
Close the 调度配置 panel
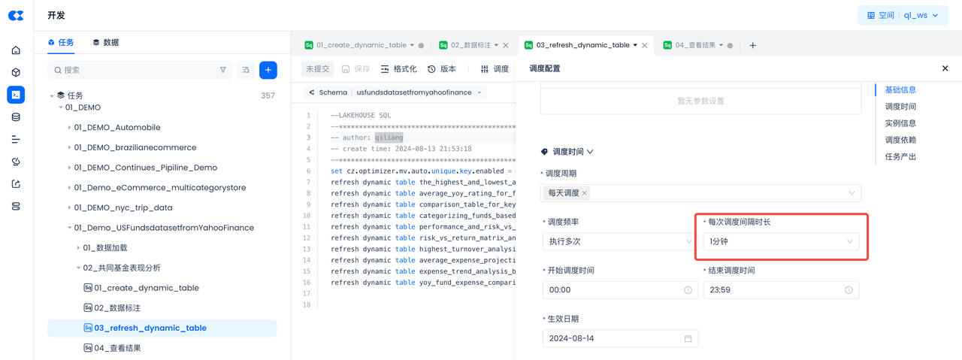click(945, 68)
